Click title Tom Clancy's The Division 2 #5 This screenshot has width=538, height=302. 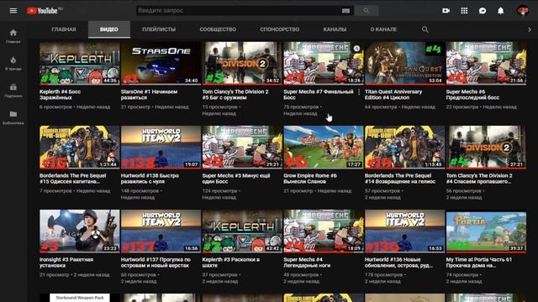pyautogui.click(x=235, y=95)
